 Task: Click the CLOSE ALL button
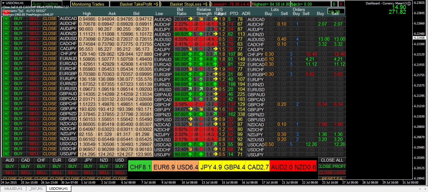click(x=332, y=160)
